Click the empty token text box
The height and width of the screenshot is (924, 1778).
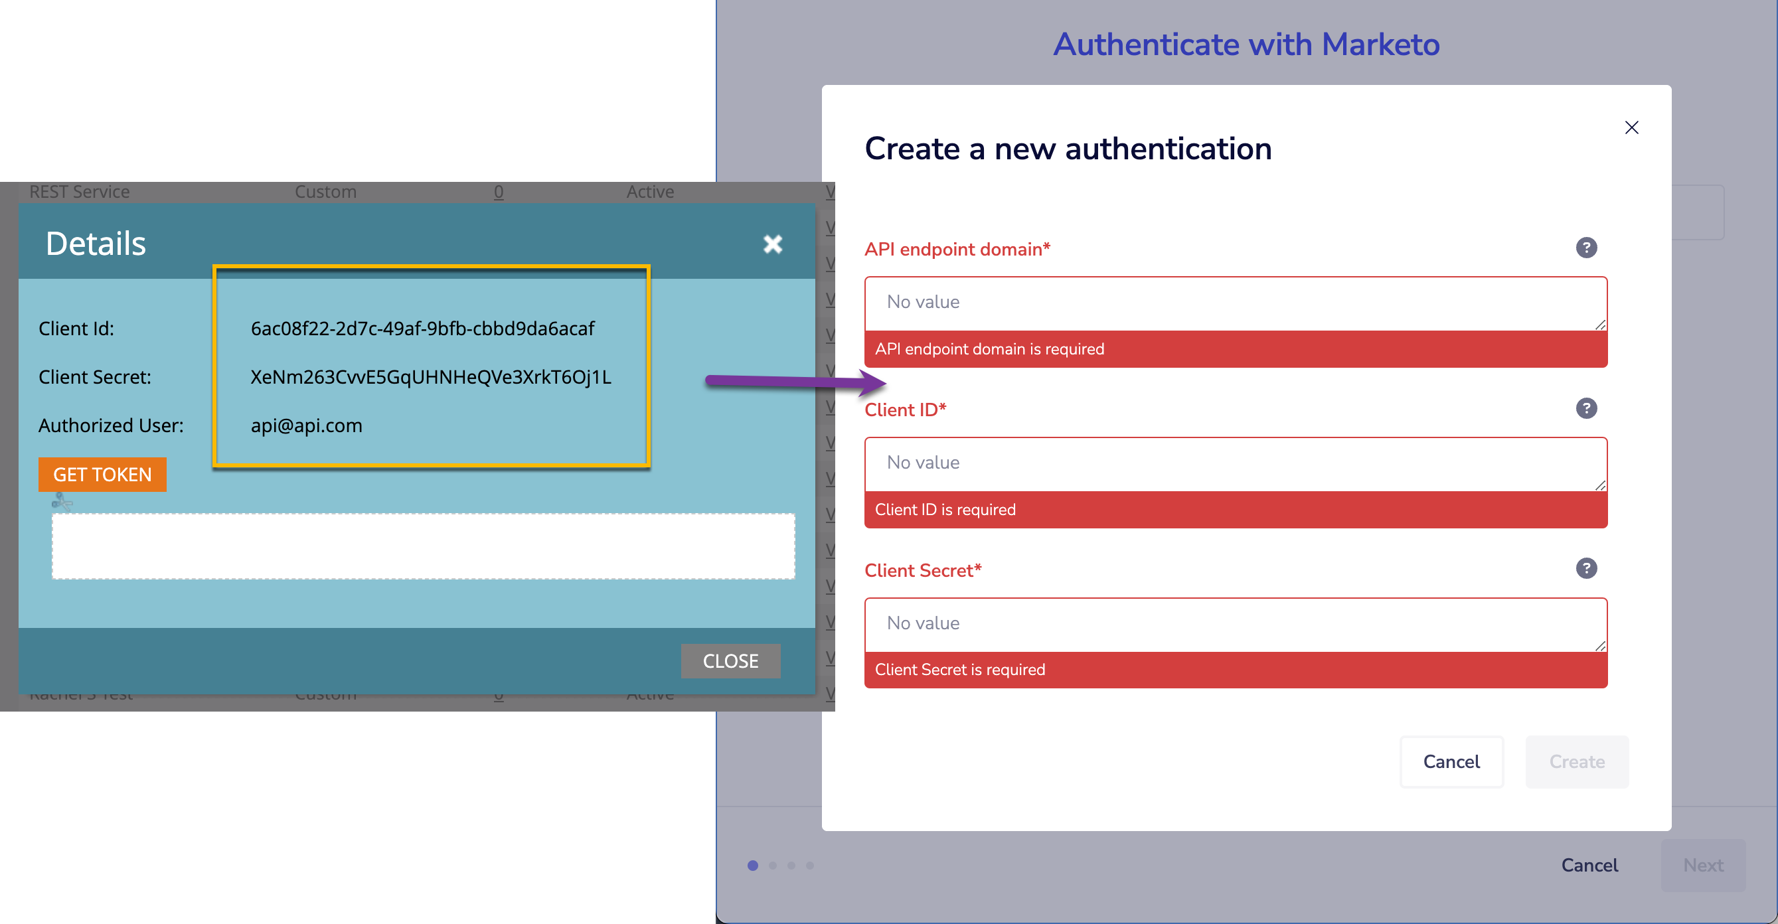(423, 546)
